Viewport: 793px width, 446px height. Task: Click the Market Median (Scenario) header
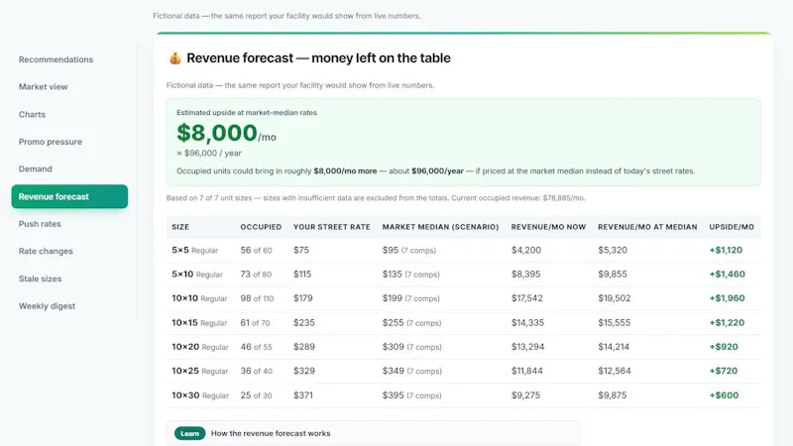[x=440, y=227]
